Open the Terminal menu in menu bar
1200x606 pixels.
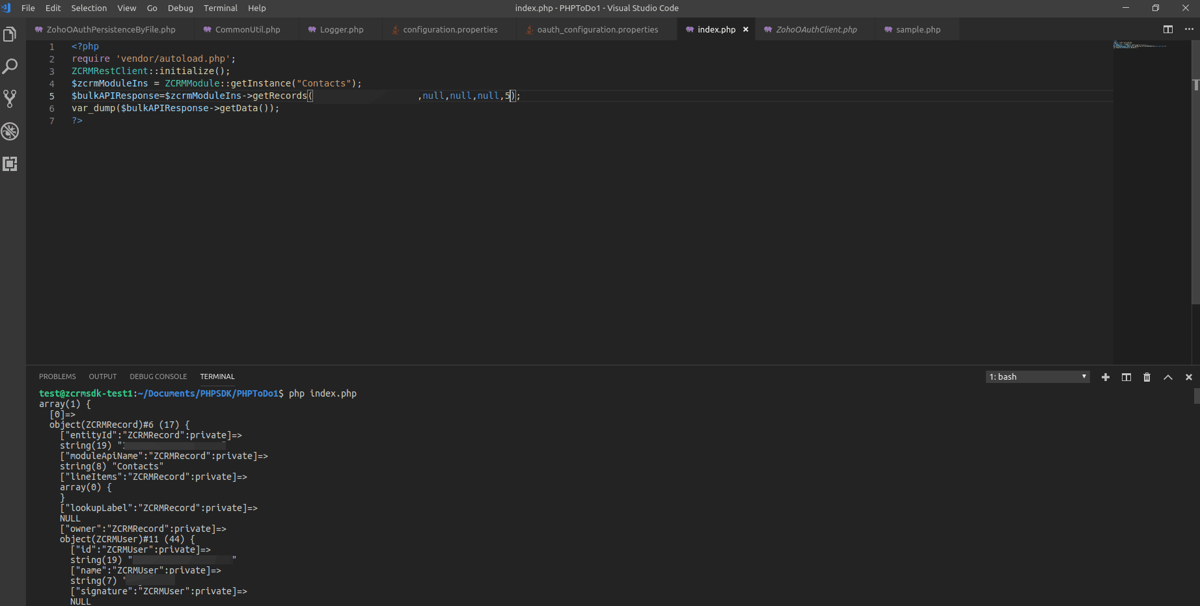point(220,8)
